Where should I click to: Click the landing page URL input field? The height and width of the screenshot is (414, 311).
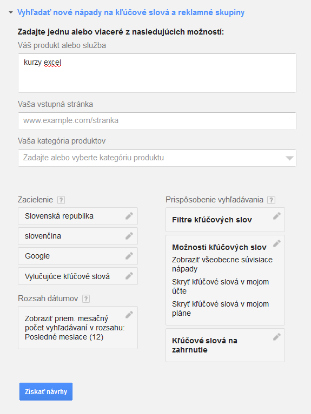[x=157, y=121]
